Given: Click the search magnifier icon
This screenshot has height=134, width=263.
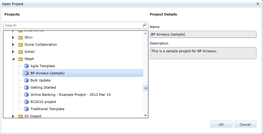Looking at the screenshot, I should click(x=144, y=25).
